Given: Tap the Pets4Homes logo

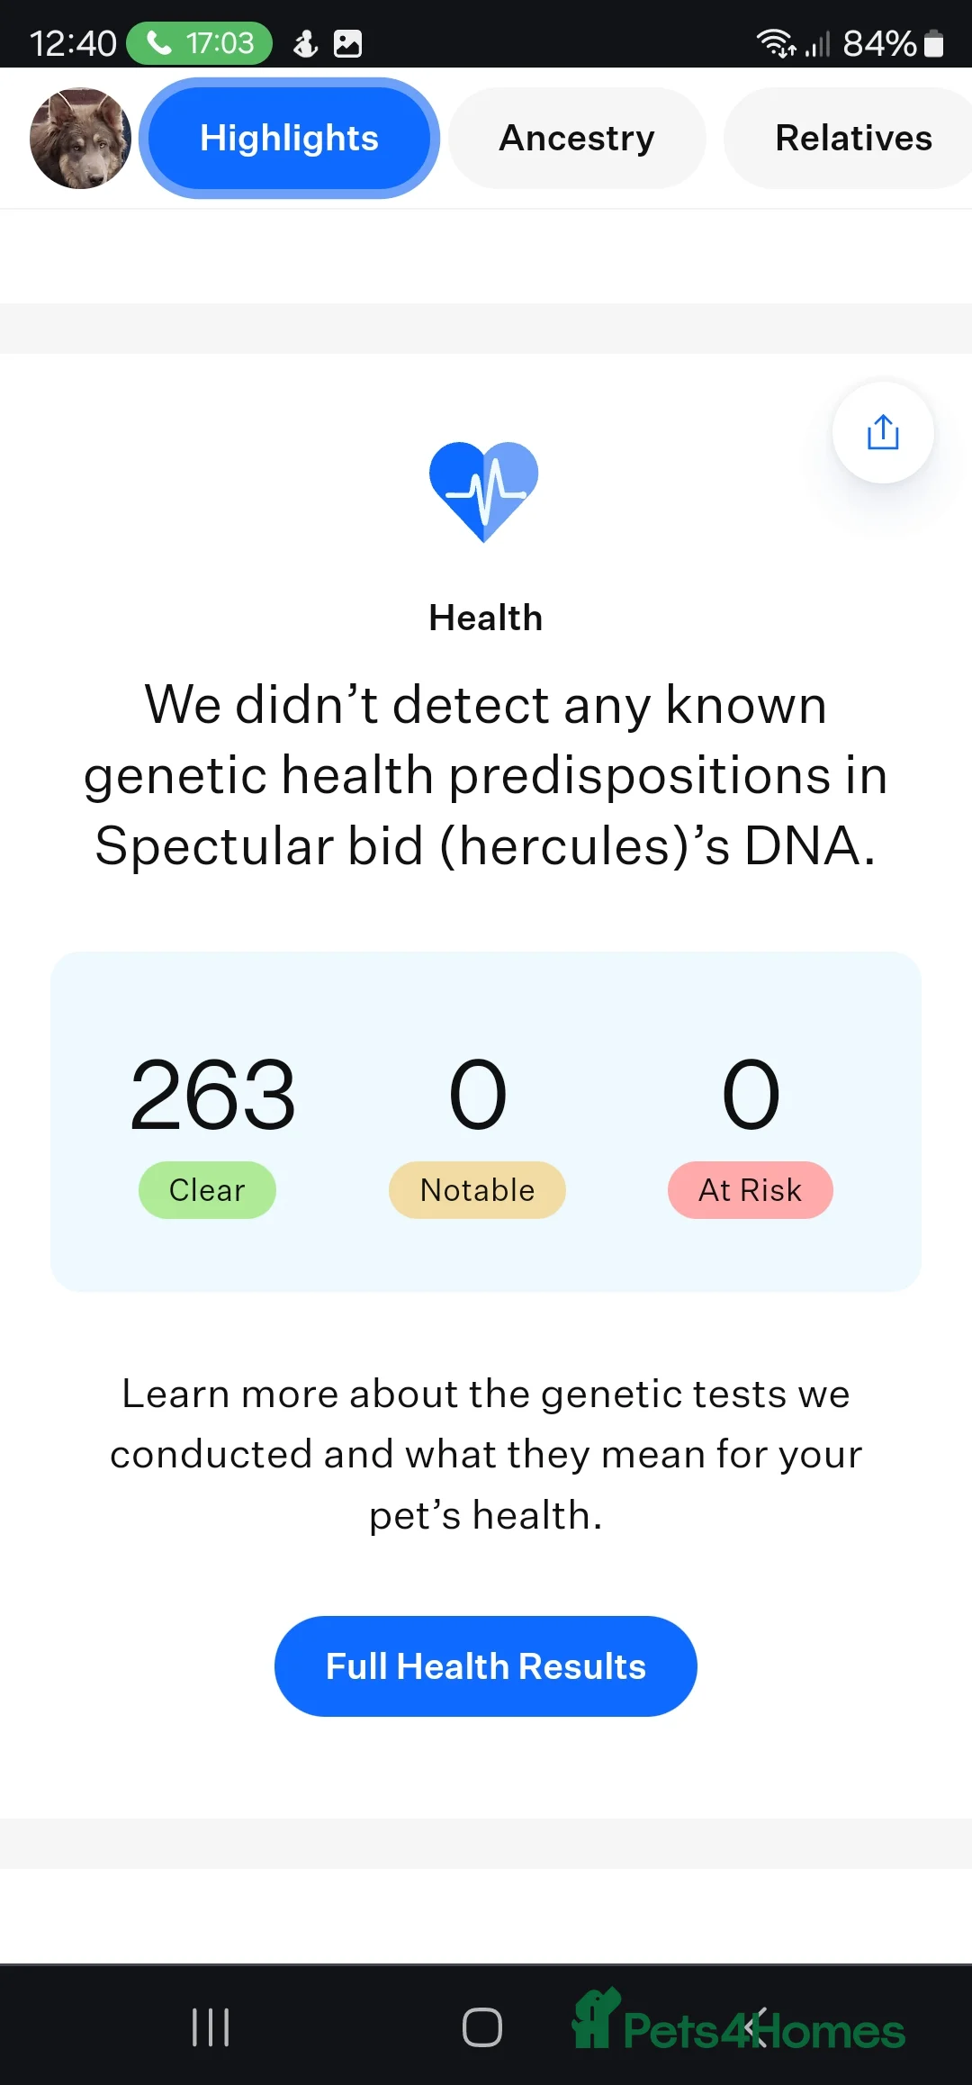Looking at the screenshot, I should tap(738, 2024).
